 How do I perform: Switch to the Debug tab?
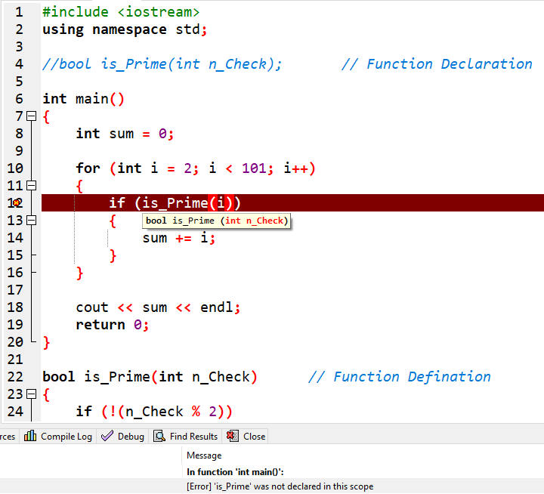click(123, 436)
